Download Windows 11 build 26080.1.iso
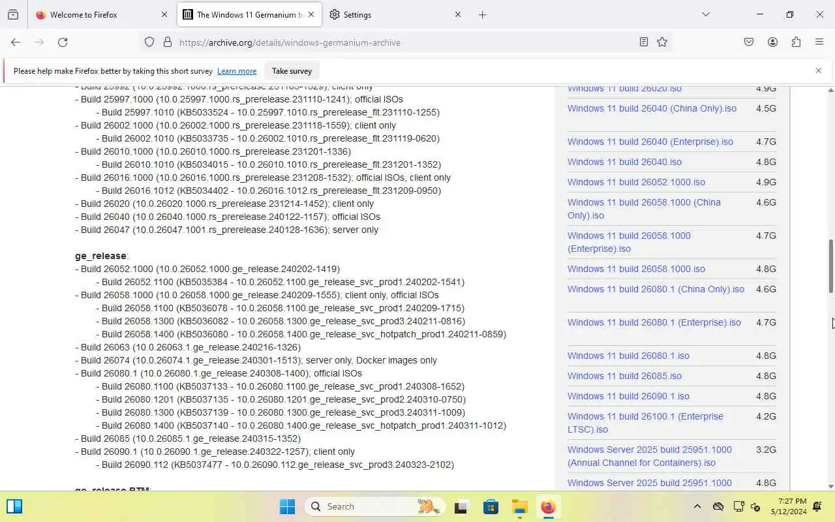 tap(628, 356)
